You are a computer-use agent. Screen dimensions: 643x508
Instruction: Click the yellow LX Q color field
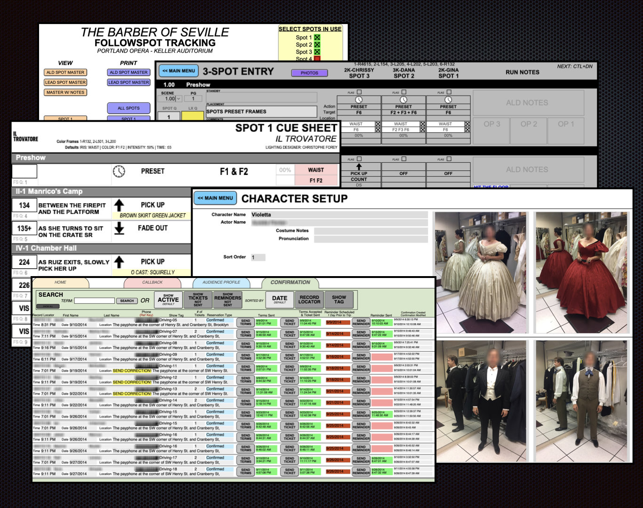click(193, 116)
